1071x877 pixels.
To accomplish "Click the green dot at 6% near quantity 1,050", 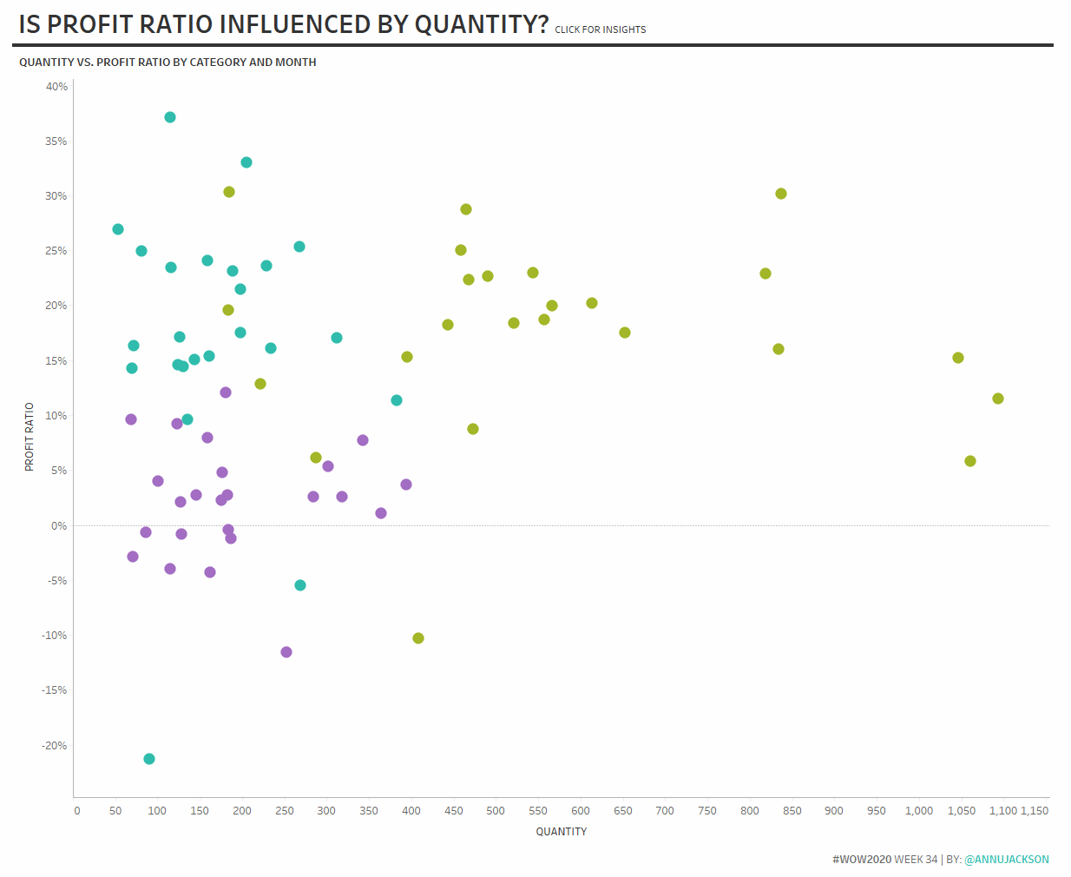I will point(970,461).
